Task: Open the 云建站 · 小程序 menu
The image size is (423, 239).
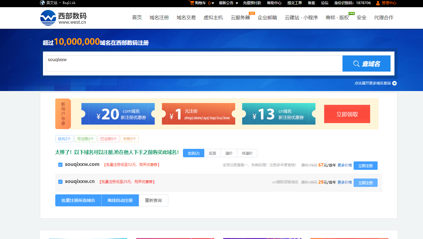Action: click(x=301, y=18)
